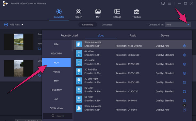This screenshot has width=196, height=121.
Task: Switch to Recently Used tab
Action: (x=69, y=36)
